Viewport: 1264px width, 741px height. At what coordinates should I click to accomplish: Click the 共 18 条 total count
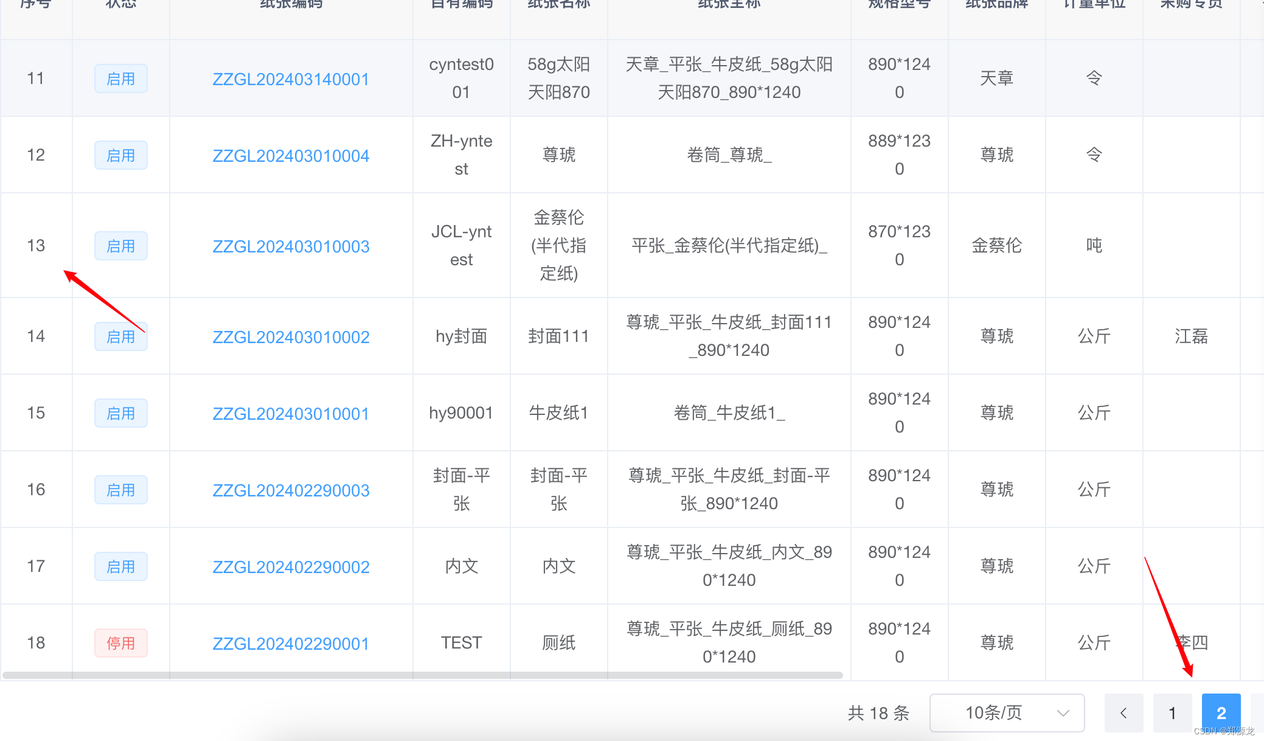[879, 713]
